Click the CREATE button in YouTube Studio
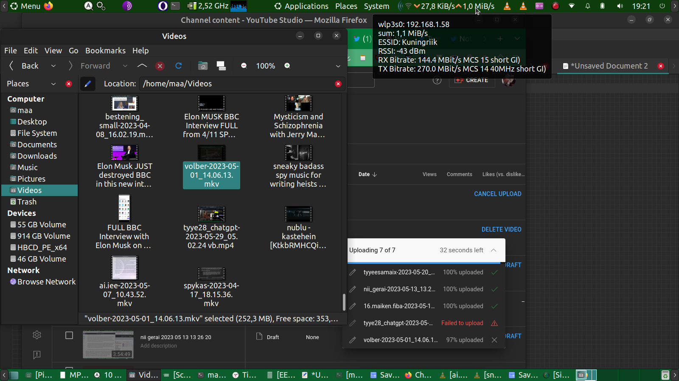 (x=472, y=80)
